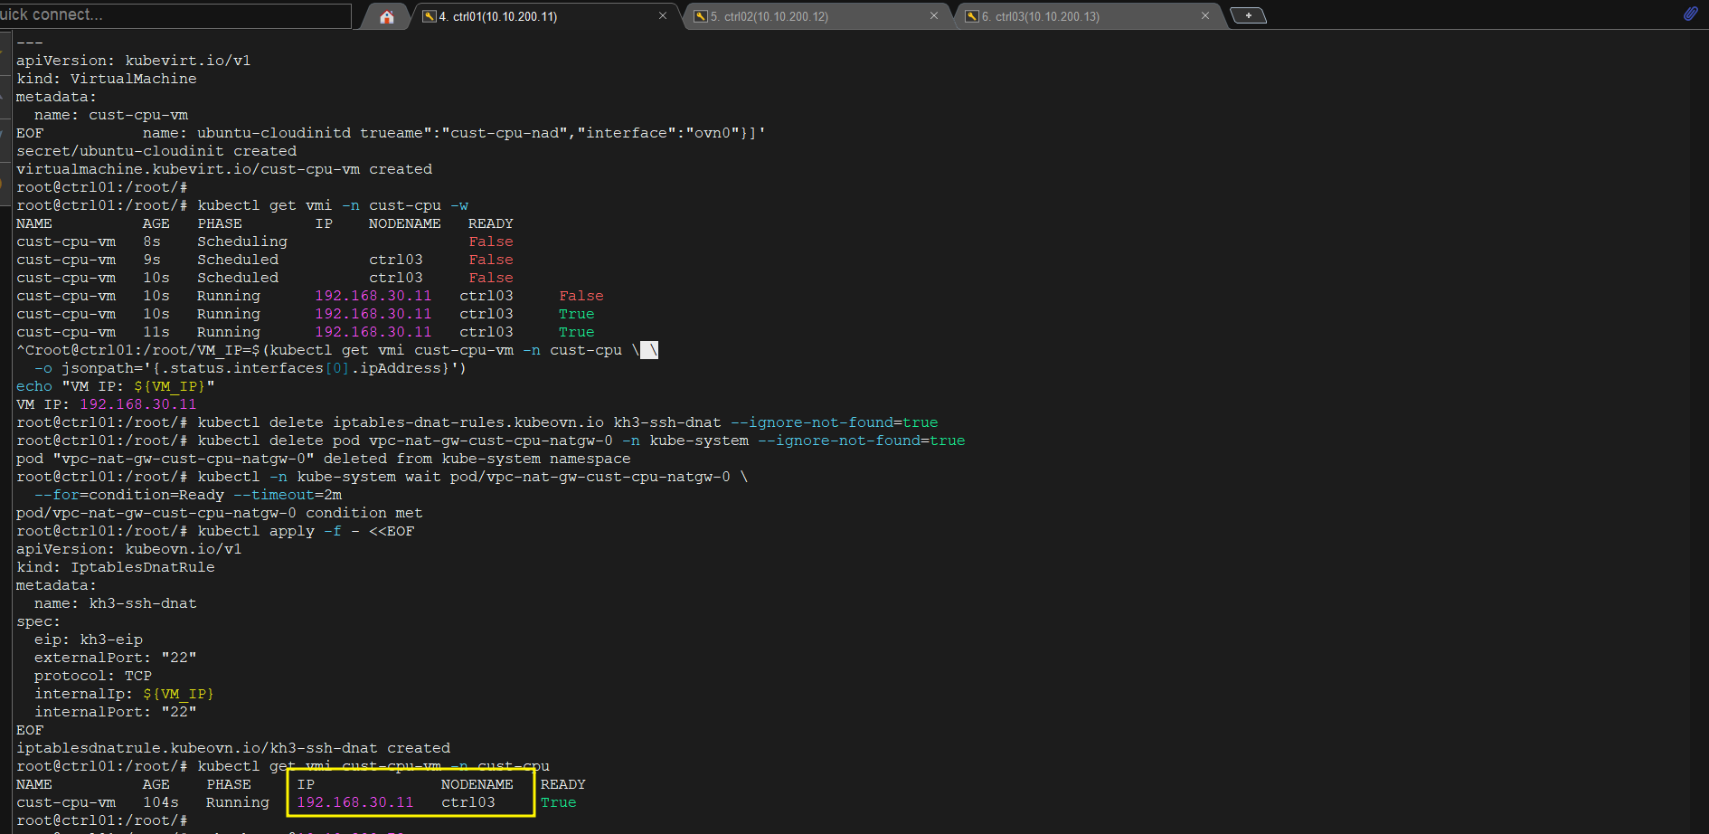Click the line 'apiVersion: kubevirt.io/v1'
Screen dimensions: 1709x834
coord(134,61)
